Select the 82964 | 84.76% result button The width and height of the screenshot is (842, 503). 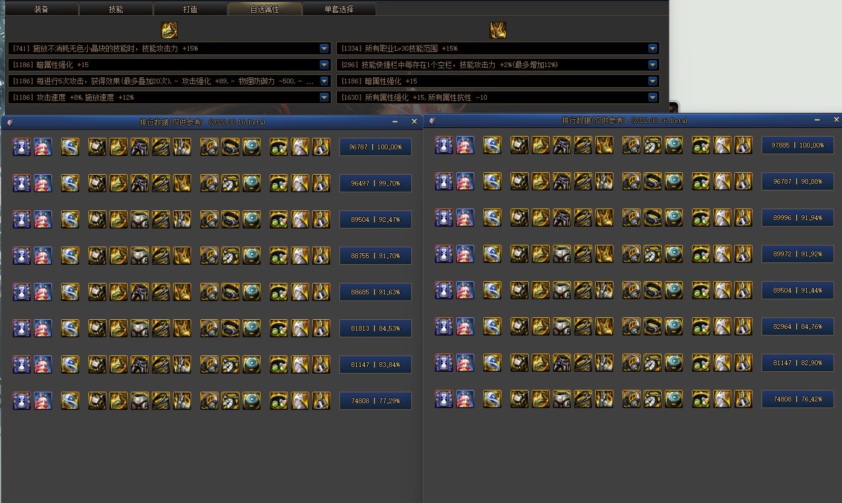tap(798, 326)
